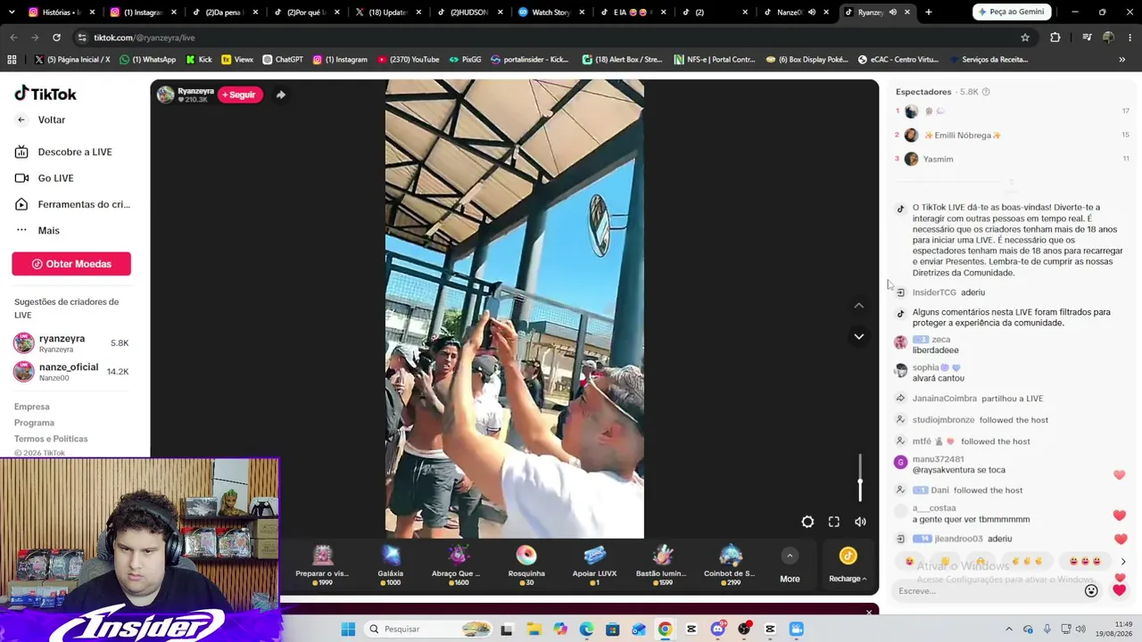
Task: Send the Preparar o vis... gift
Action: click(x=322, y=566)
